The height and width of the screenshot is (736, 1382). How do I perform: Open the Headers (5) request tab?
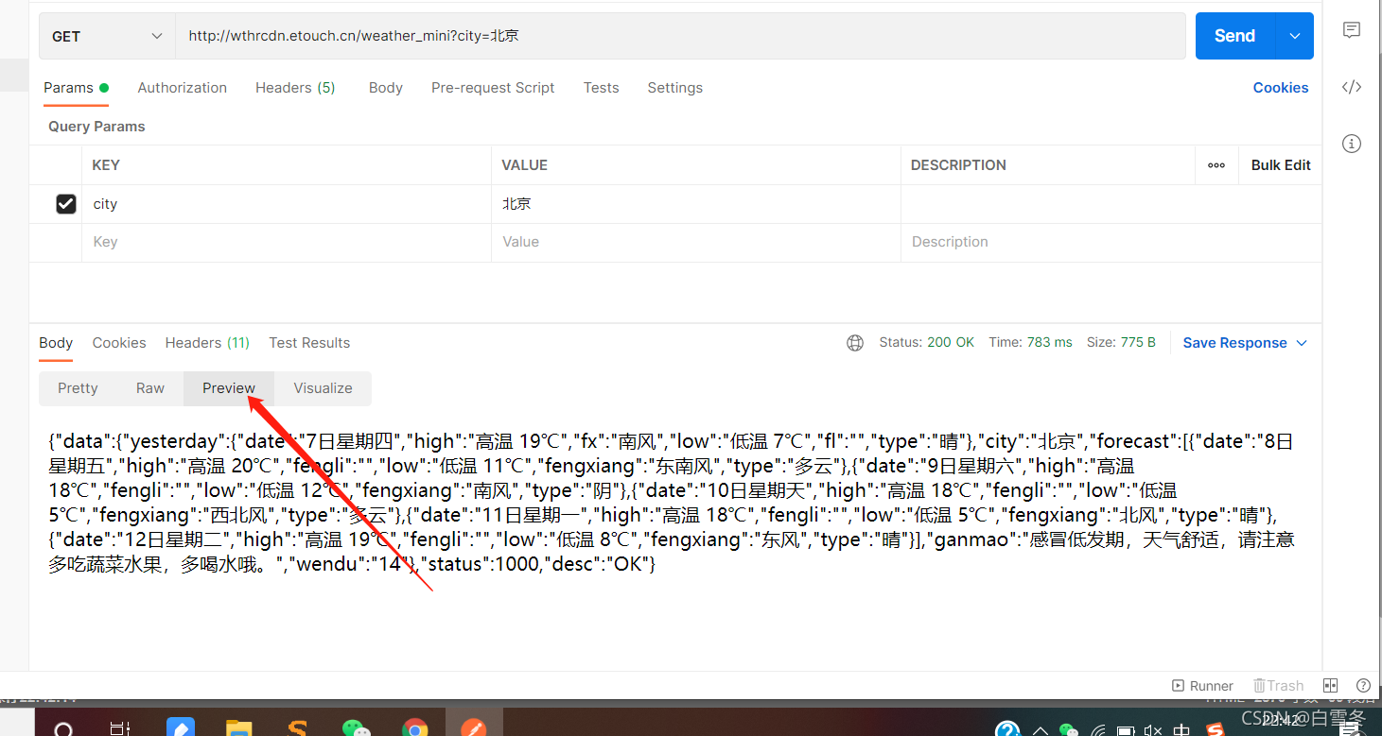pyautogui.click(x=295, y=88)
